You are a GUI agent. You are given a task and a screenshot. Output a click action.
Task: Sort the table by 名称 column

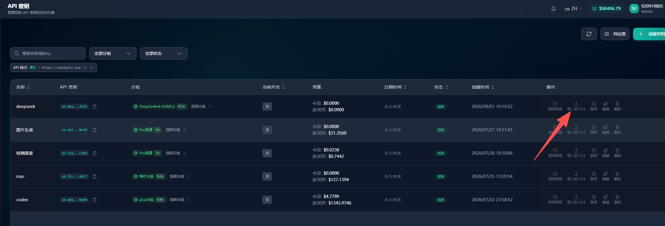click(23, 87)
